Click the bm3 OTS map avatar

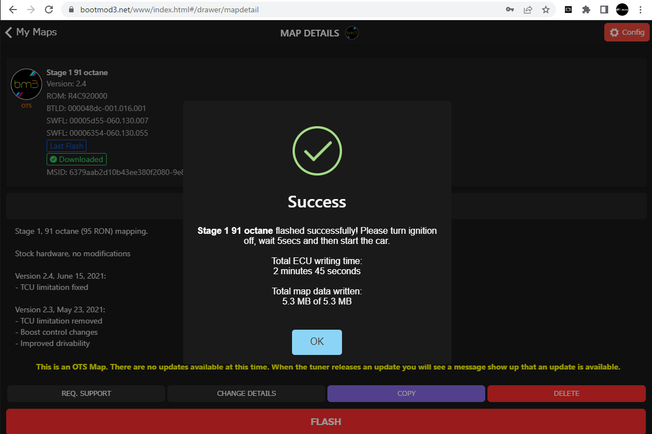point(26,84)
